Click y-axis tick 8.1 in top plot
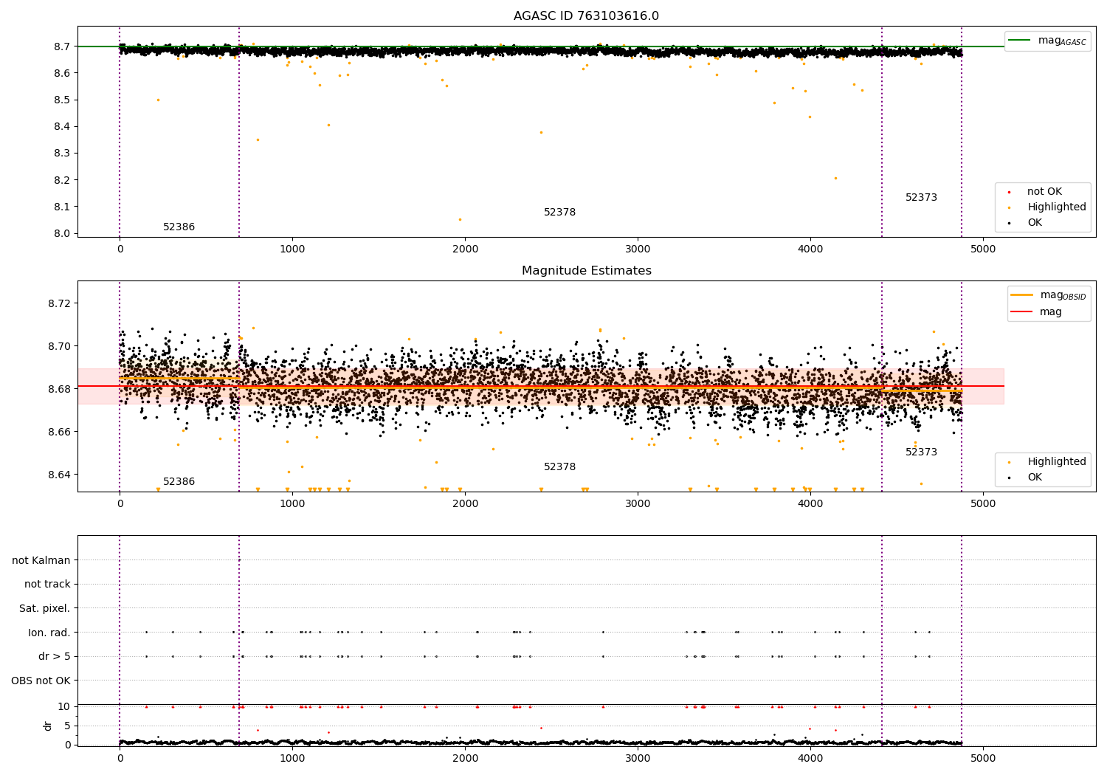1107x775 pixels. (x=63, y=207)
